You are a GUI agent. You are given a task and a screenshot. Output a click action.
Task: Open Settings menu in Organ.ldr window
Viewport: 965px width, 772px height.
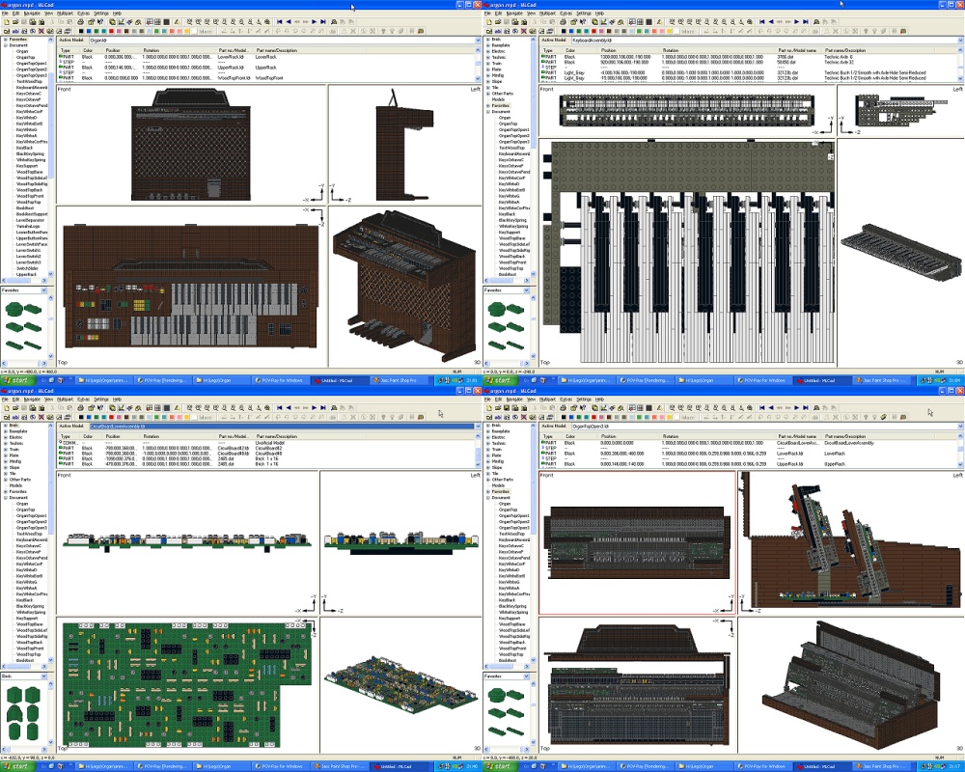click(x=101, y=13)
